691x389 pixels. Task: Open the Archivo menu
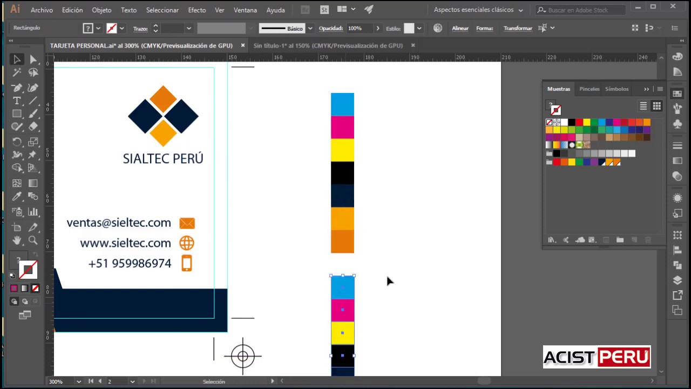42,10
